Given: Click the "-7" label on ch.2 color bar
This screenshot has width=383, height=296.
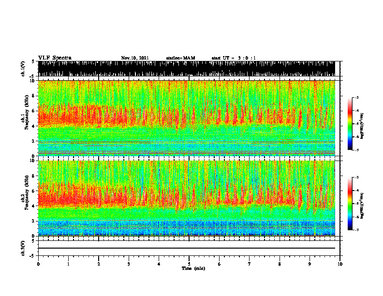Looking at the screenshot, I should tap(357, 230).
